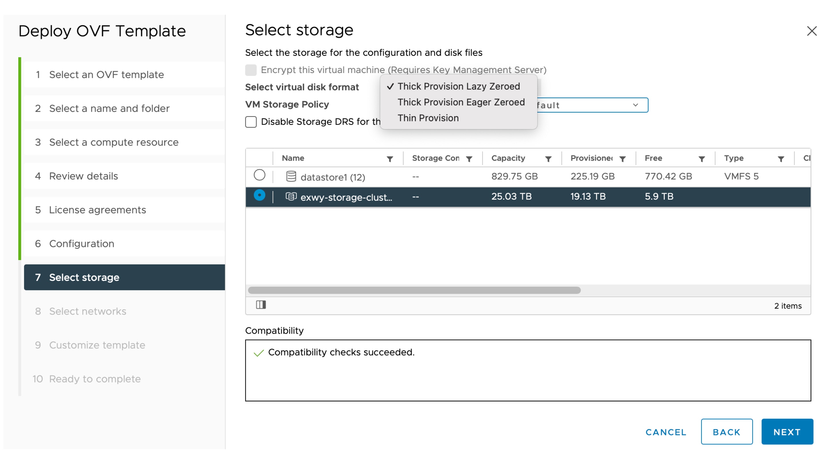
Task: Click the Type column filter icon
Action: (780, 159)
